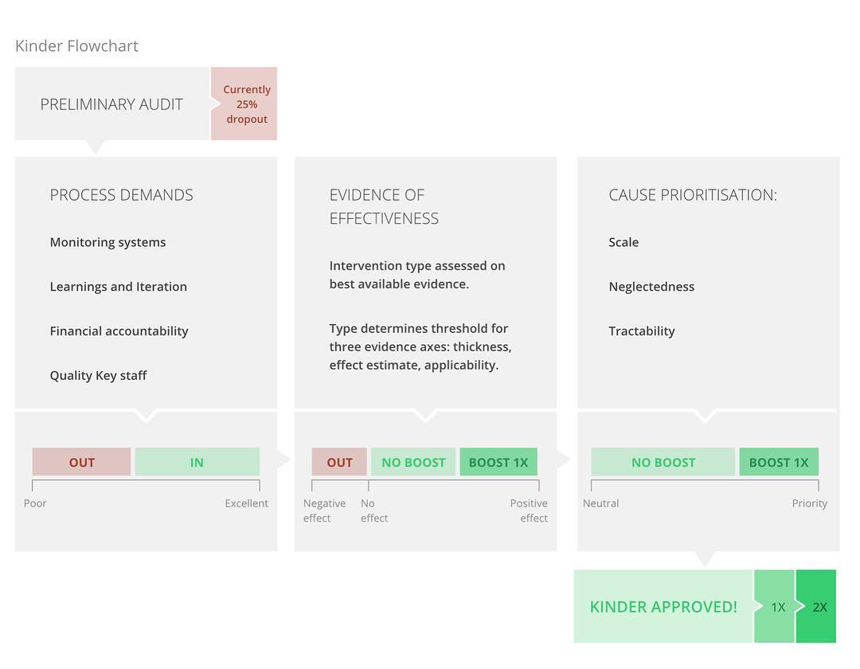The height and width of the screenshot is (669, 860).
Task: Click the PRELIMINARY AUDIT box
Action: point(111,104)
